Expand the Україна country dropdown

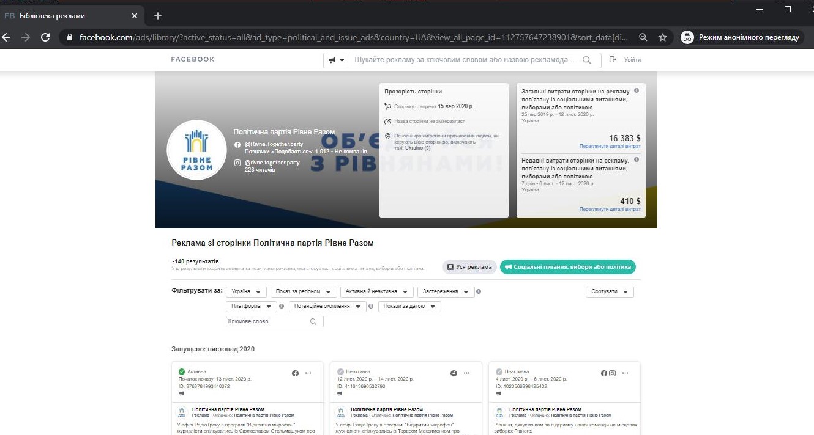[x=246, y=291]
